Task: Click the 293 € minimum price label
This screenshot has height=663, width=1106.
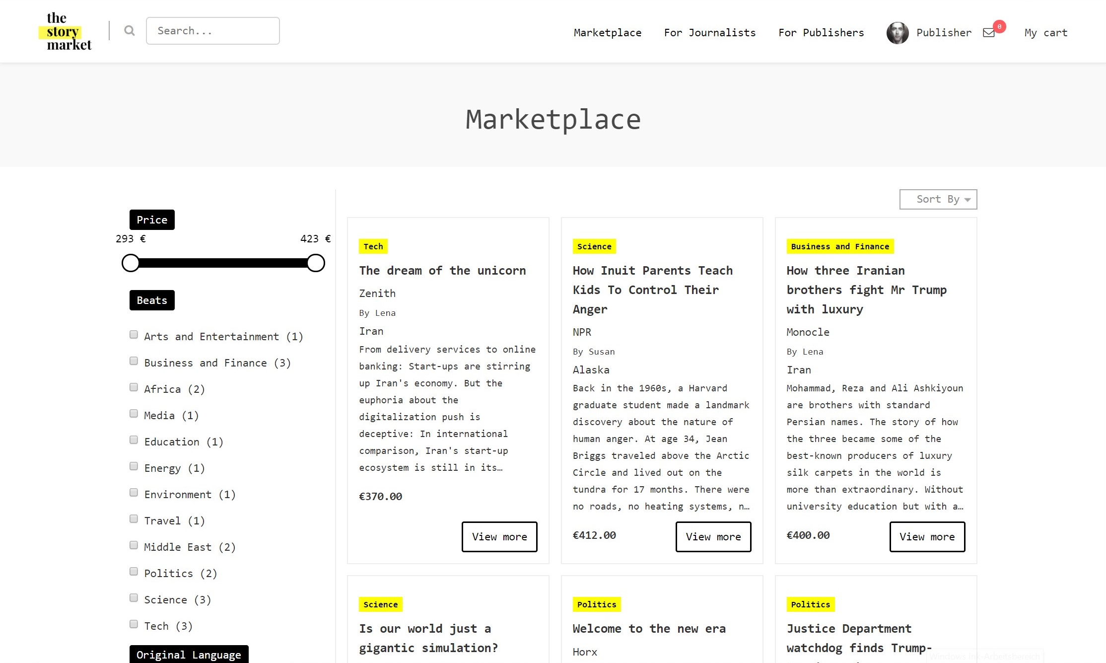Action: [x=131, y=239]
